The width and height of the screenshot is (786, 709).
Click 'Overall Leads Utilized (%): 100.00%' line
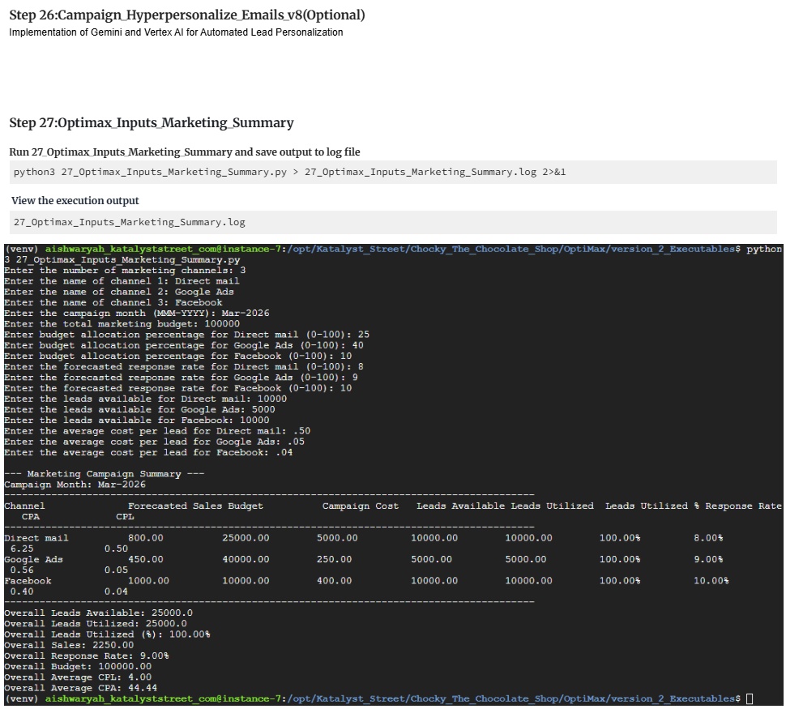[x=107, y=634]
